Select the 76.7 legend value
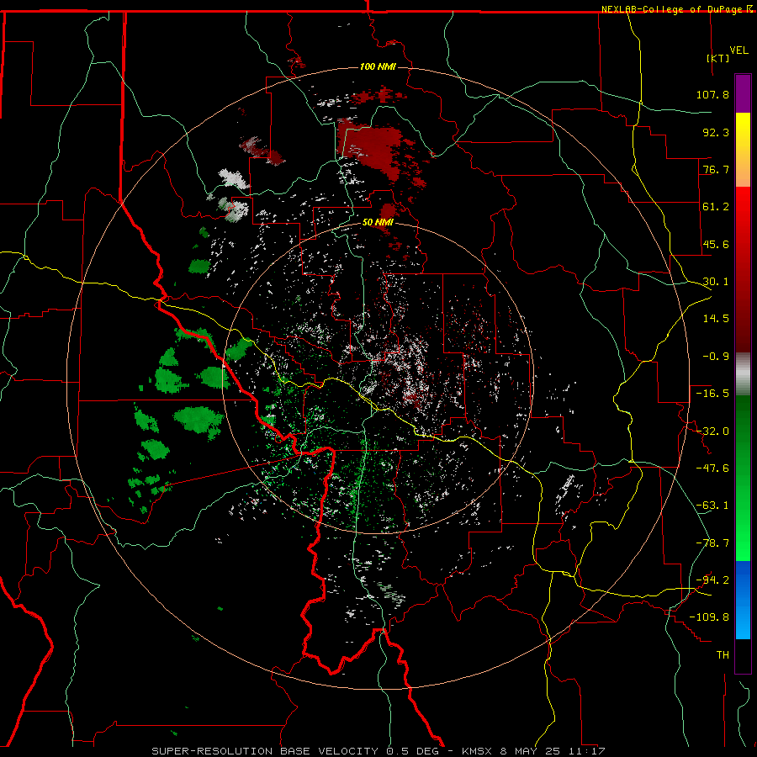The height and width of the screenshot is (757, 757). coord(716,169)
